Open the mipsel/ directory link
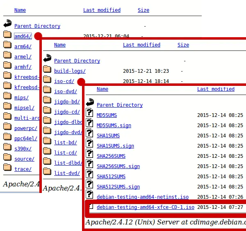The width and height of the screenshot is (246, 231). pyautogui.click(x=24, y=108)
